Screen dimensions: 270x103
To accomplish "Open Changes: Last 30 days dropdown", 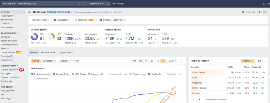I will pyautogui.click(x=113, y=20).
